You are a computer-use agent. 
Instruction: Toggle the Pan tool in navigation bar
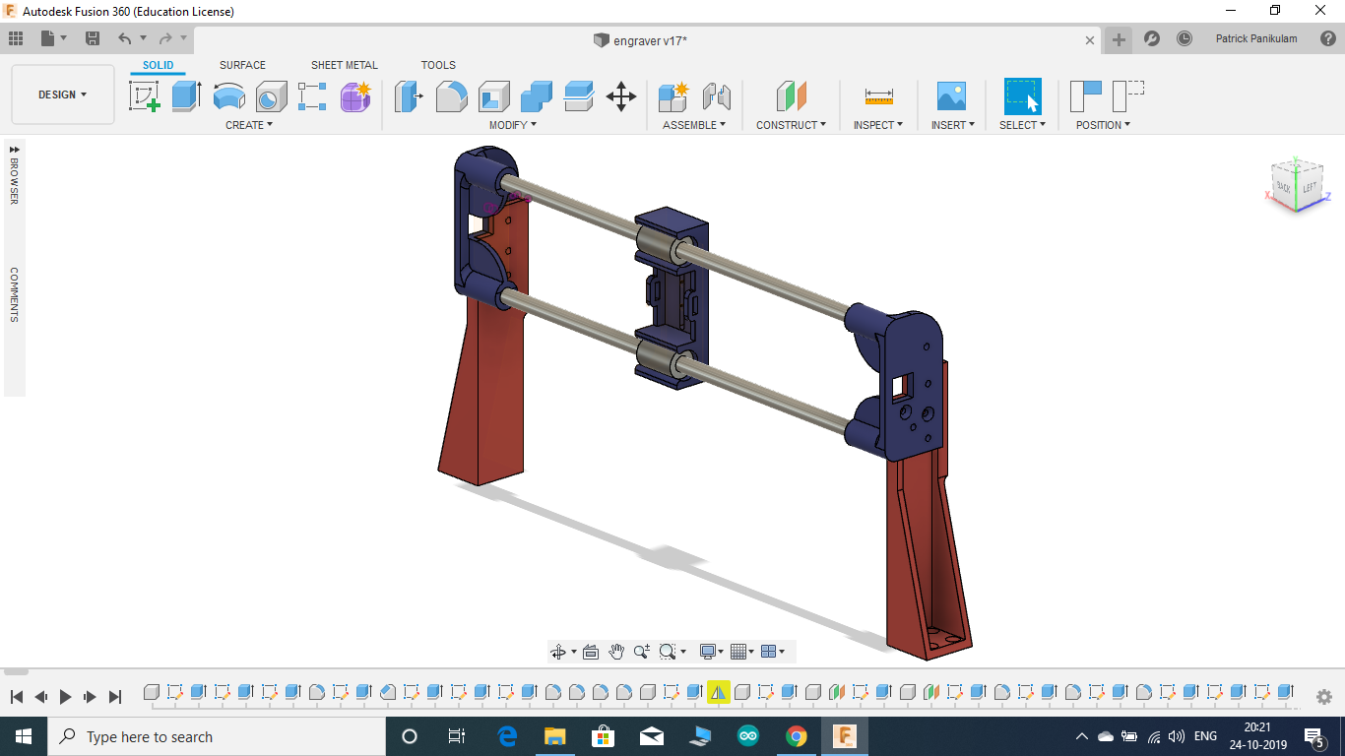pos(616,651)
